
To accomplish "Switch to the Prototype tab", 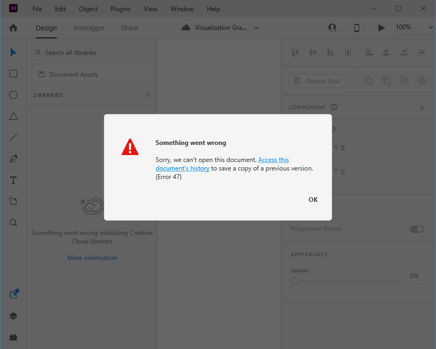I will point(88,28).
